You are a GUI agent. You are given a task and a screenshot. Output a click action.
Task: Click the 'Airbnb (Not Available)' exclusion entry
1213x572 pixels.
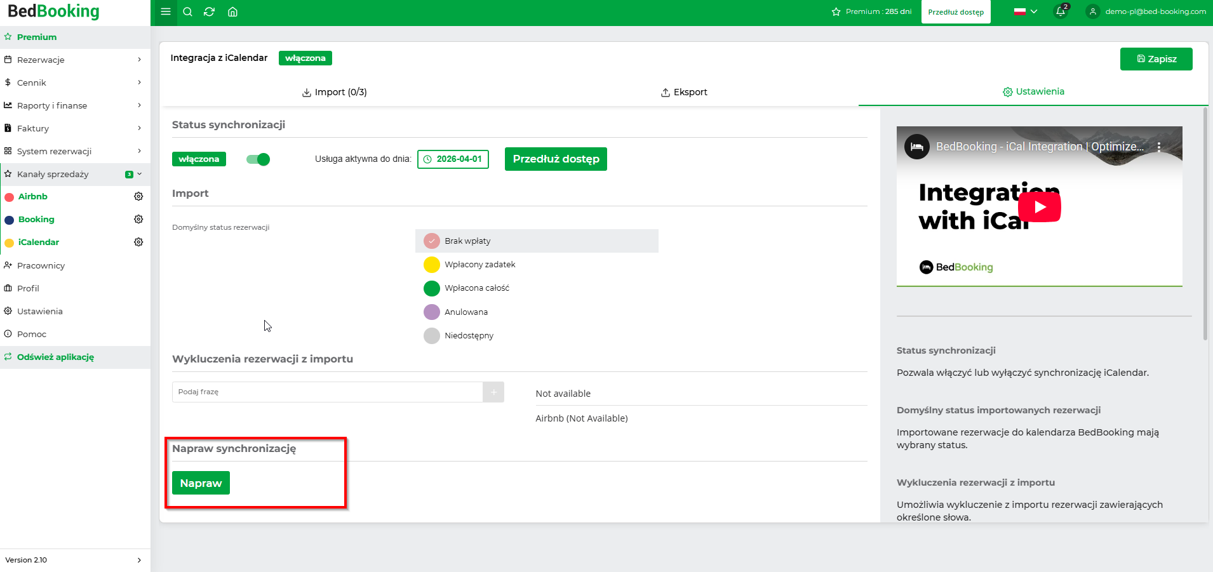(x=582, y=418)
